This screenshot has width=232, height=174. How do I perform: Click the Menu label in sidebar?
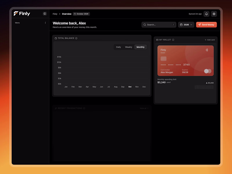17,23
